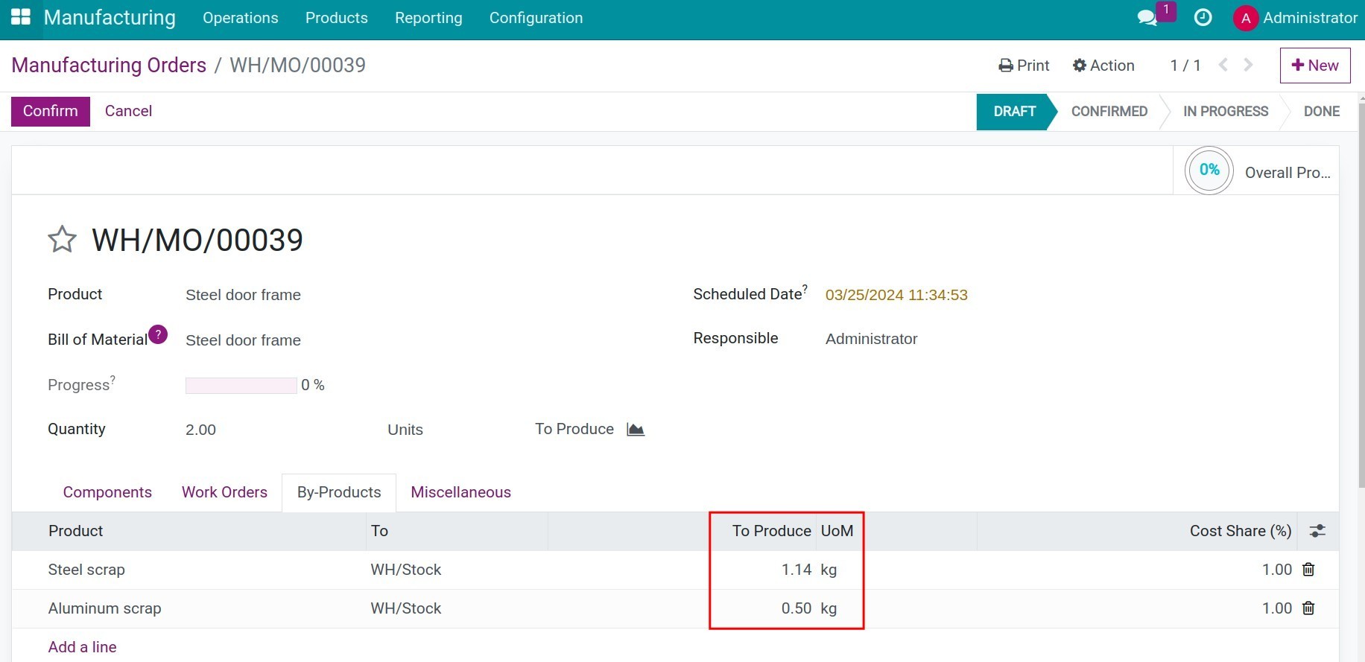Create a New manufacturing order
The image size is (1365, 662).
tap(1315, 66)
